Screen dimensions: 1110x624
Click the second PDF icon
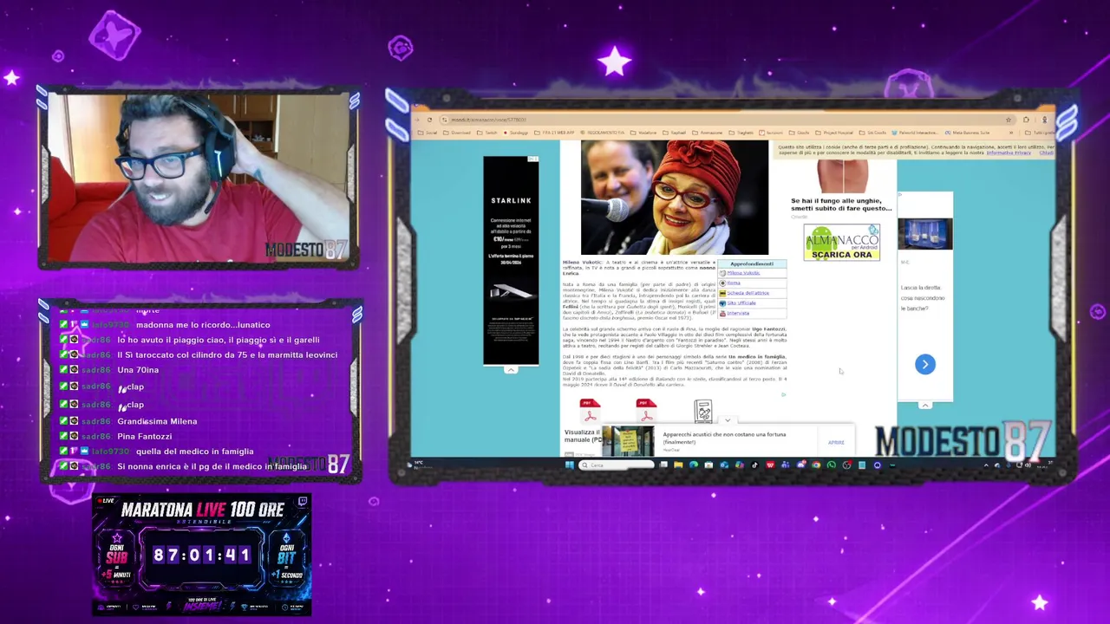(x=646, y=411)
